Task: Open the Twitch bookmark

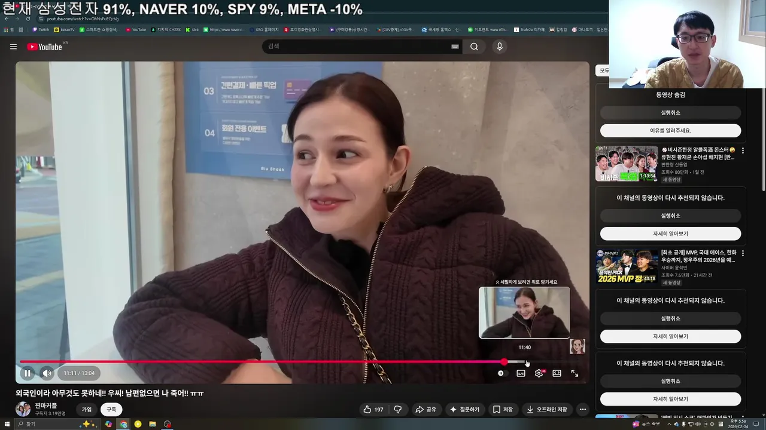Action: tap(41, 29)
